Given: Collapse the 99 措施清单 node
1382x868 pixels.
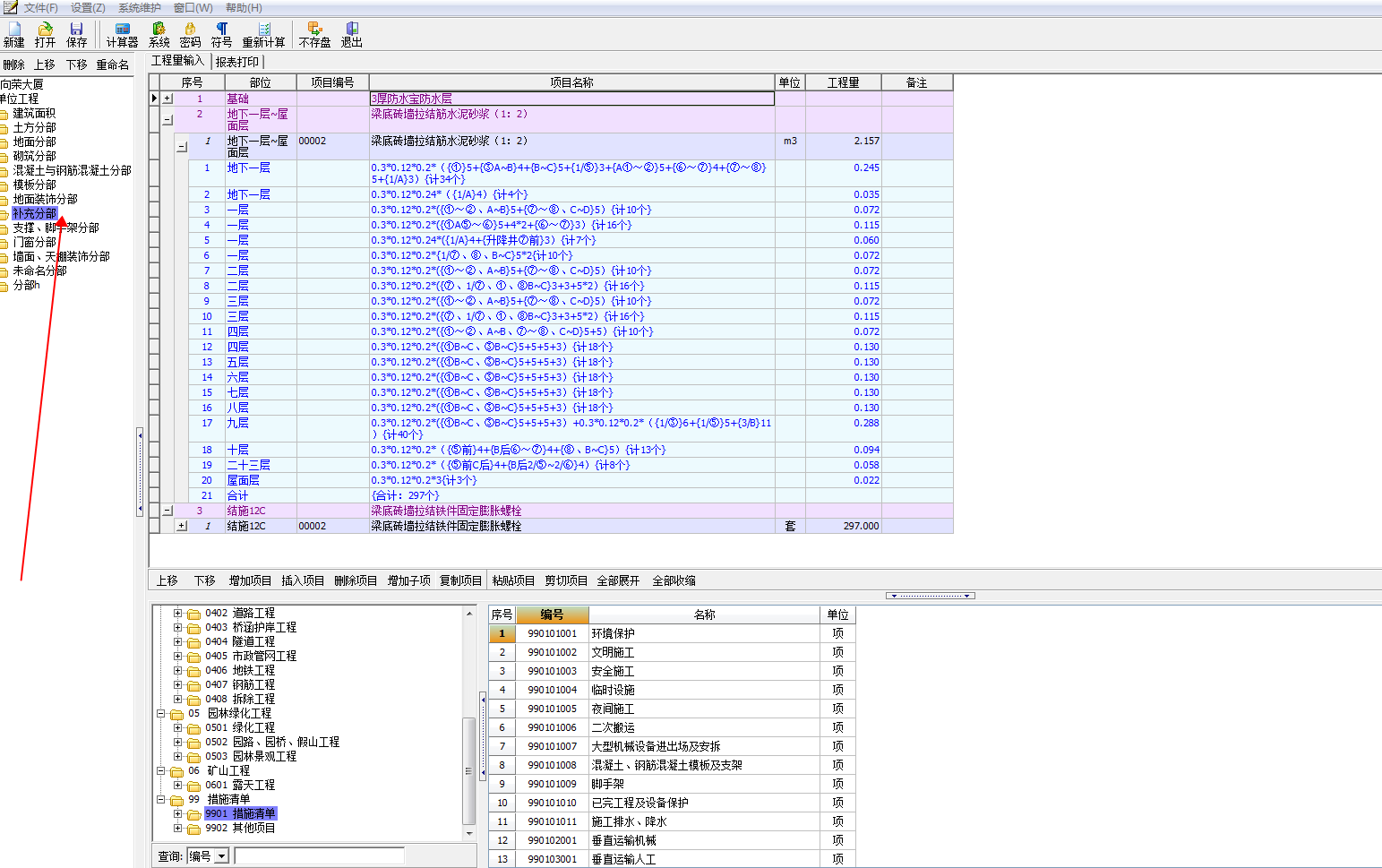Looking at the screenshot, I should pyautogui.click(x=161, y=800).
